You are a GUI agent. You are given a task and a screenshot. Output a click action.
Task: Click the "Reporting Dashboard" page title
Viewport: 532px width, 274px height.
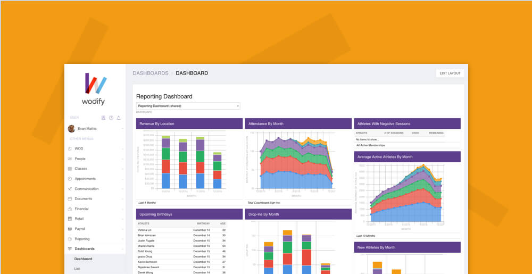(x=164, y=97)
